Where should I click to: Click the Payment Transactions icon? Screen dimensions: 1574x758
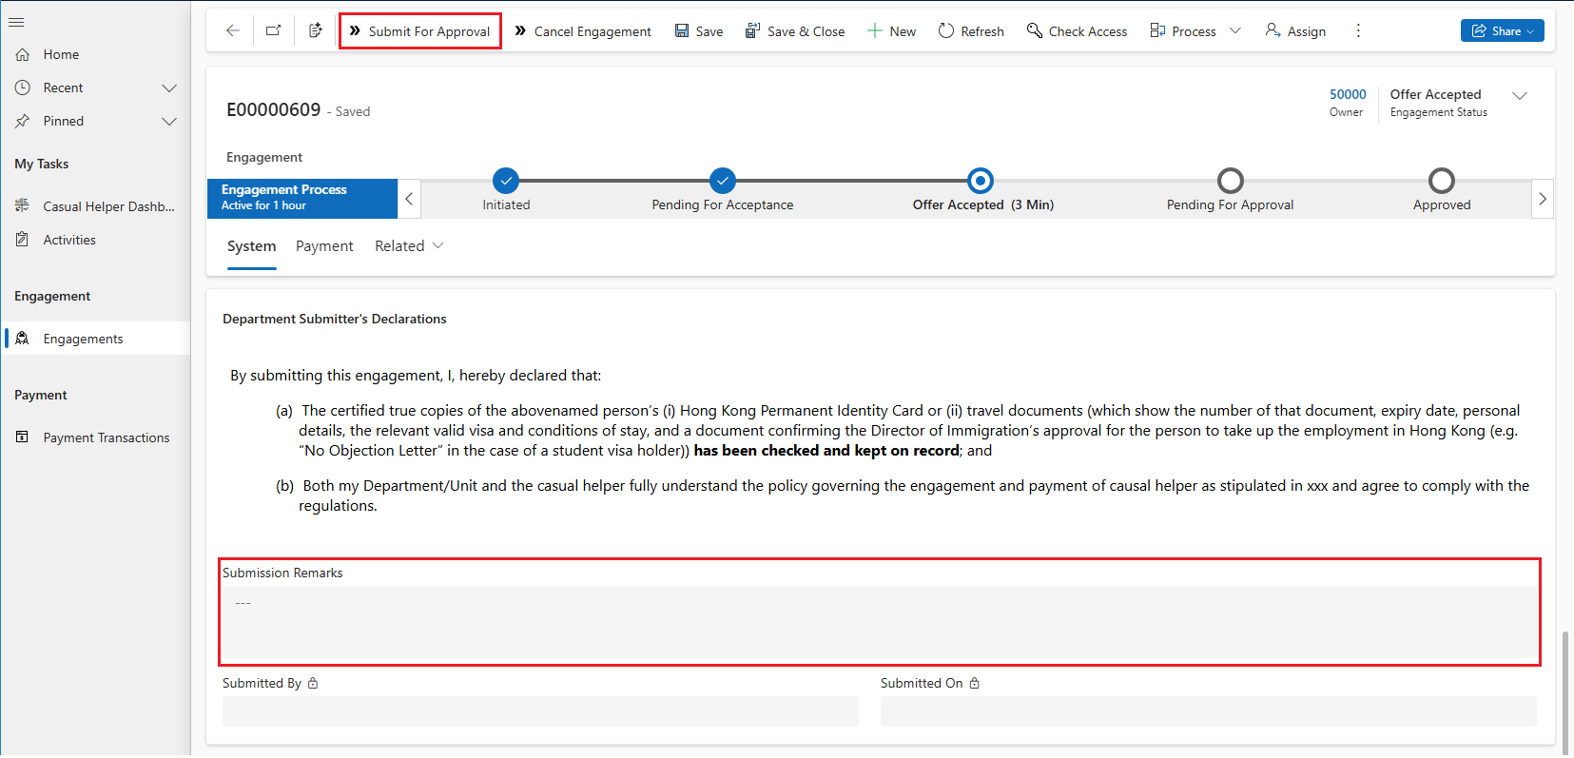[x=23, y=437]
